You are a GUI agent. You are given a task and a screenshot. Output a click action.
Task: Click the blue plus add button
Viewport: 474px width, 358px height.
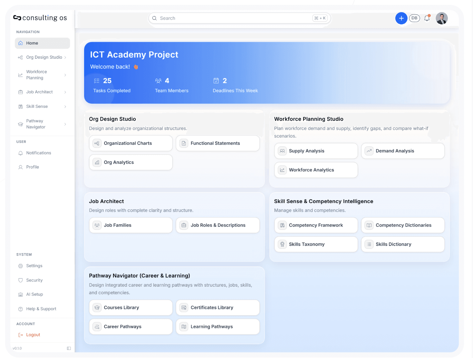(x=401, y=18)
